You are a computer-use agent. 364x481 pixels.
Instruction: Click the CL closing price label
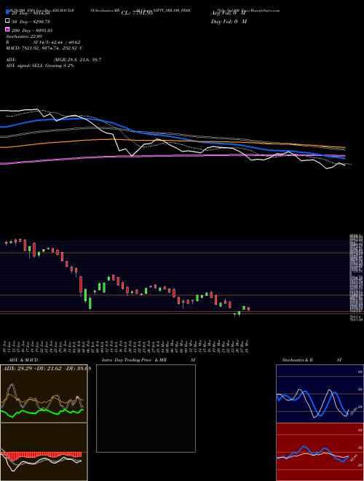pyautogui.click(x=137, y=13)
